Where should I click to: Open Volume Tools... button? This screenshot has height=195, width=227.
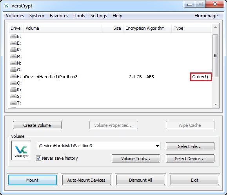tap(136, 159)
